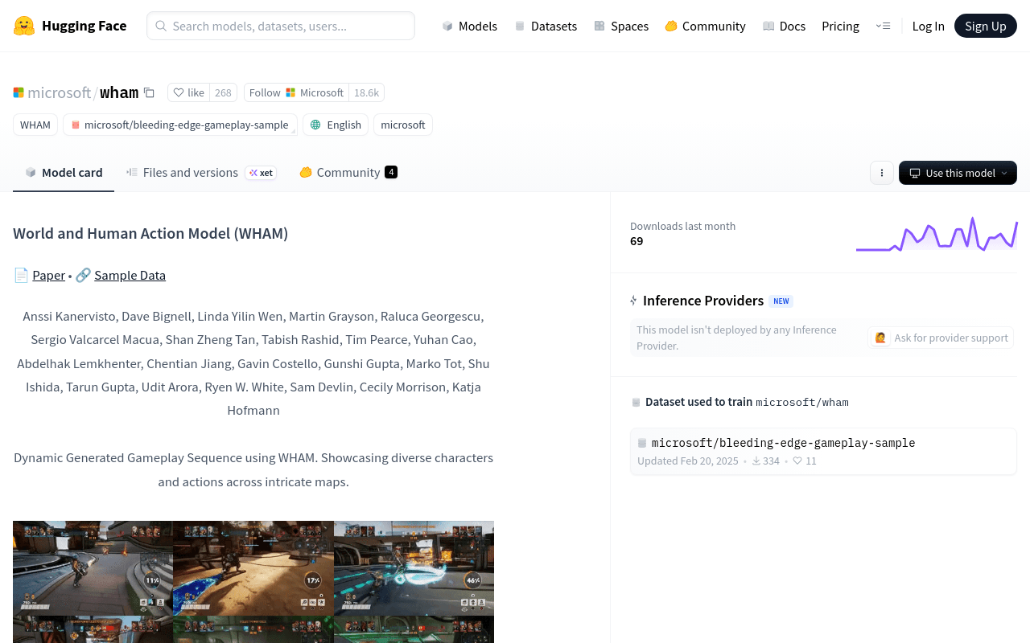Open the Sample Data link

tap(130, 275)
